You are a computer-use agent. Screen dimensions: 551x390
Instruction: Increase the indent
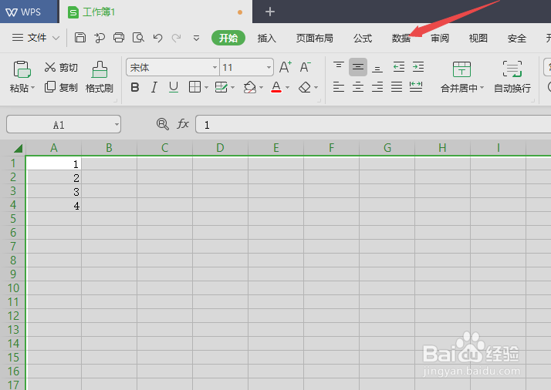[x=418, y=67]
